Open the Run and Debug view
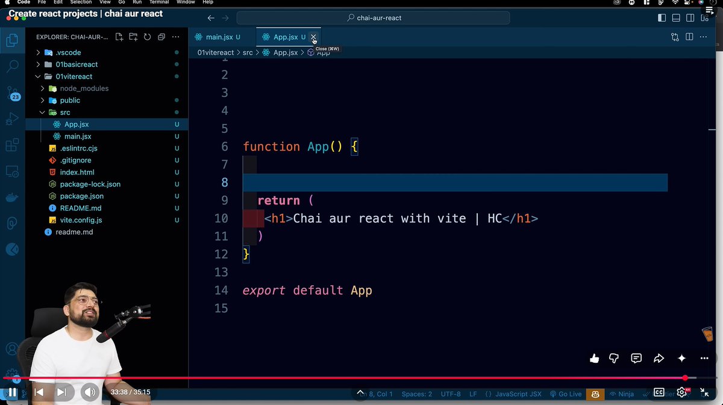The width and height of the screenshot is (723, 405). coord(12,119)
